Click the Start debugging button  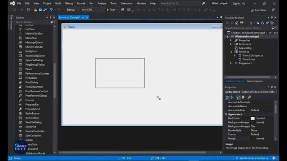click(111, 10)
